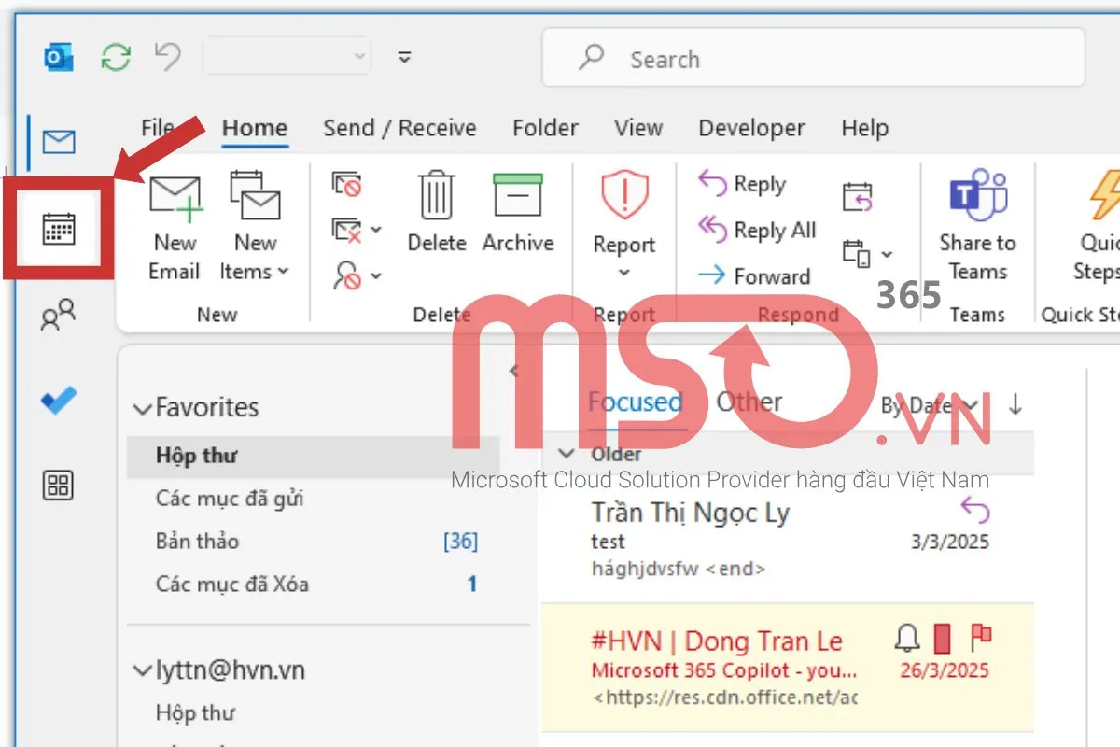Click the Archive icon

pyautogui.click(x=517, y=196)
